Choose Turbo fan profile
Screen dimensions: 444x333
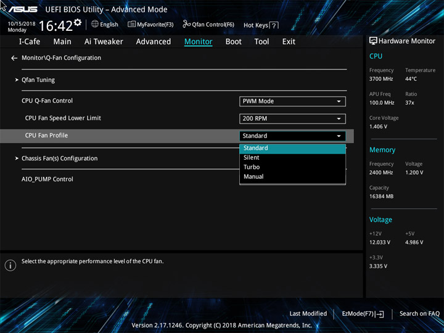[x=292, y=167]
